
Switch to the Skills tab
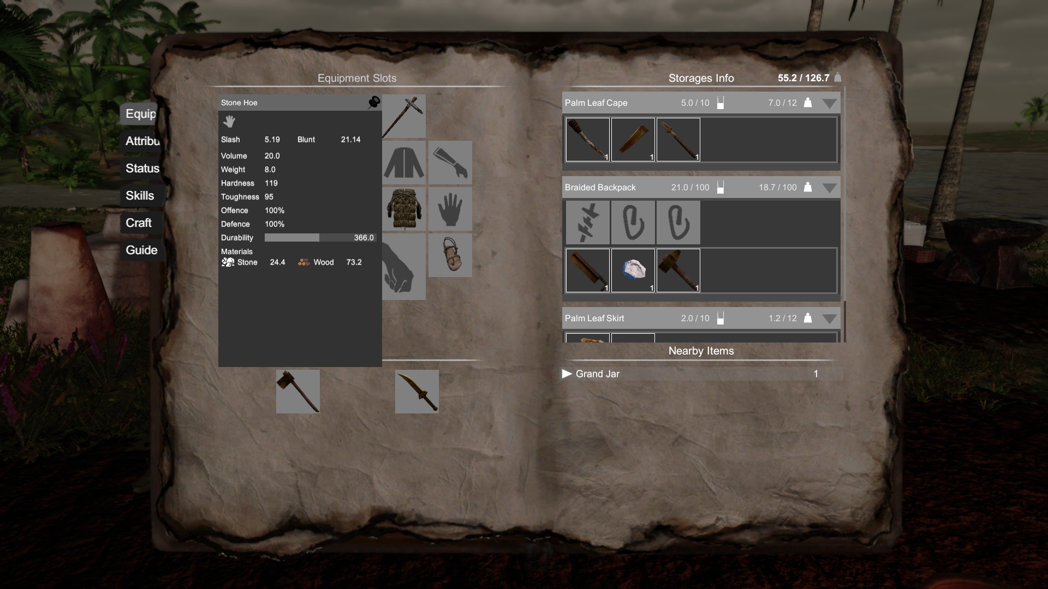[140, 196]
